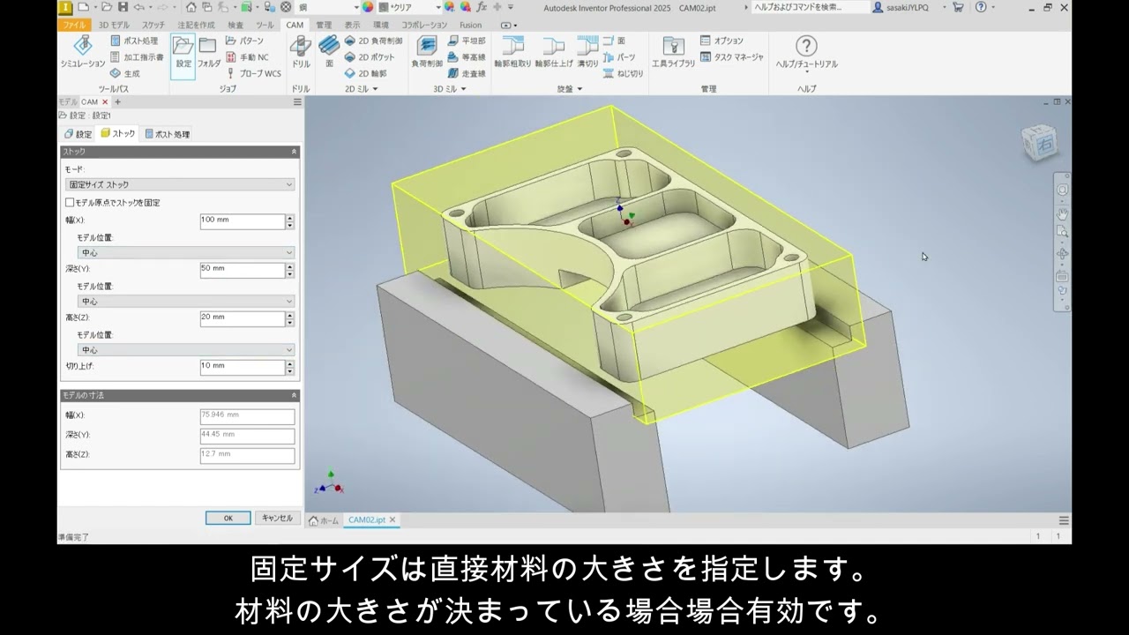Viewport: 1129px width, 635px height.
Task: Click the ホーム document tab
Action: pyautogui.click(x=324, y=520)
